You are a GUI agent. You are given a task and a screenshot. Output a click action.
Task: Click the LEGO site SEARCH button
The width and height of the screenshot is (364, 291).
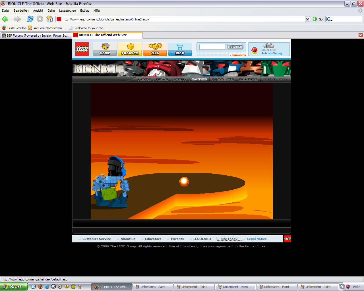pos(235,47)
